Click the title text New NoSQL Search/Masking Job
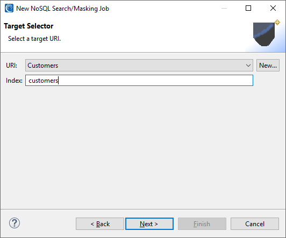 pyautogui.click(x=62, y=9)
